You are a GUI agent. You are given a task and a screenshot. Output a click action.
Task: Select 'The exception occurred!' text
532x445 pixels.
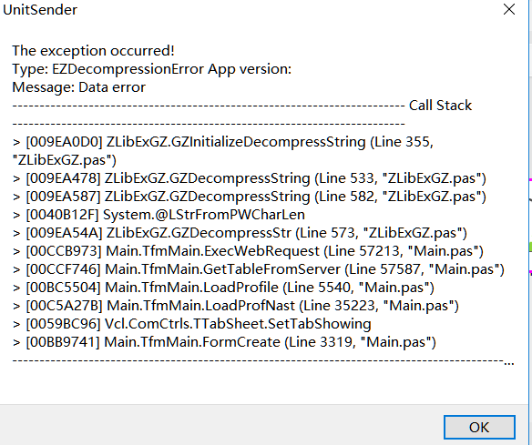click(x=93, y=51)
